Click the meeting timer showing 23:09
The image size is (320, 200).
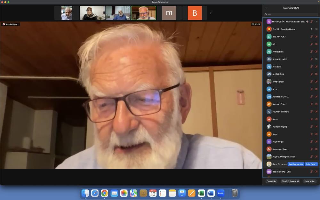(256, 24)
